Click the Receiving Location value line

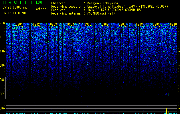(x=128, y=7)
